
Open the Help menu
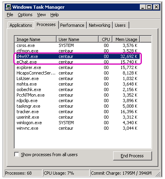(x=55, y=15)
